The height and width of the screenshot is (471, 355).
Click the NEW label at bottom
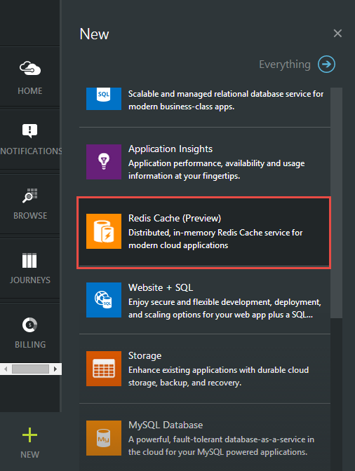(x=29, y=455)
